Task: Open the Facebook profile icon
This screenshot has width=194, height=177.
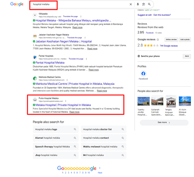Action: (143, 74)
